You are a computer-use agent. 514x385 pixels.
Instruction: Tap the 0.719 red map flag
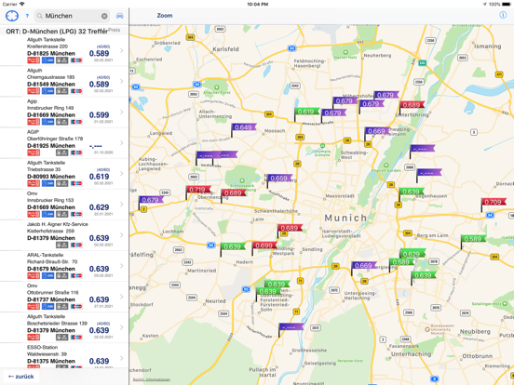[x=198, y=190]
